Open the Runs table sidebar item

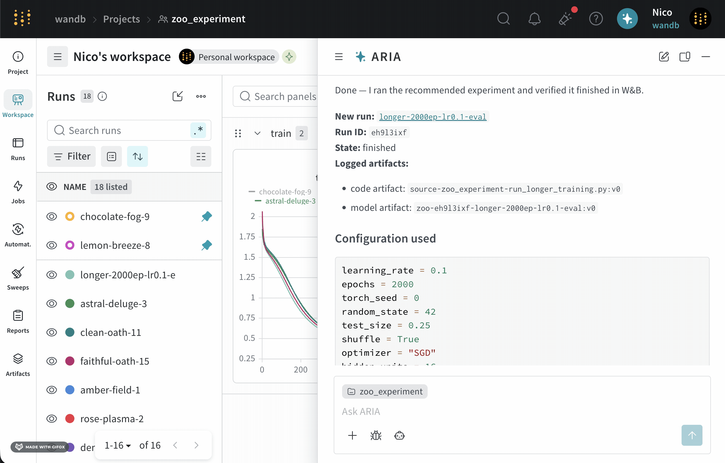18,149
